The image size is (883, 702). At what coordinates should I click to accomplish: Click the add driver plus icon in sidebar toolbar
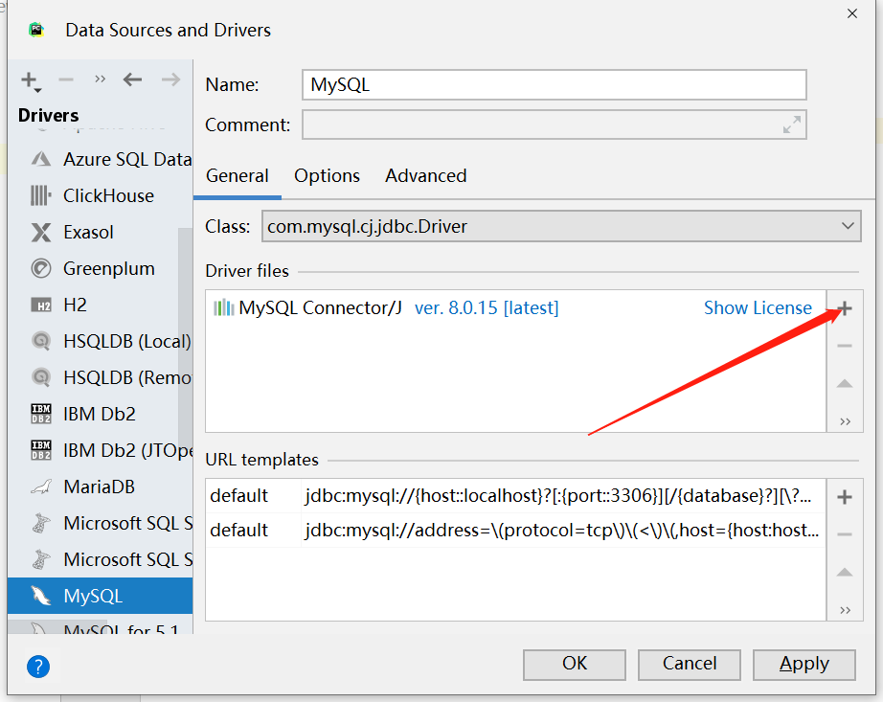pyautogui.click(x=31, y=80)
